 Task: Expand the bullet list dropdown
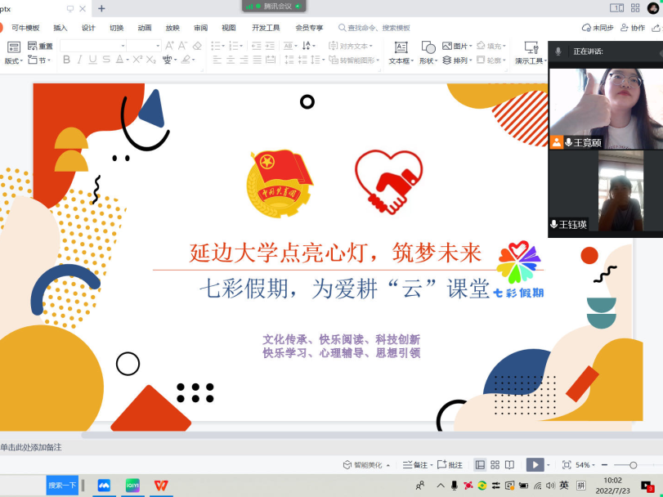point(223,46)
